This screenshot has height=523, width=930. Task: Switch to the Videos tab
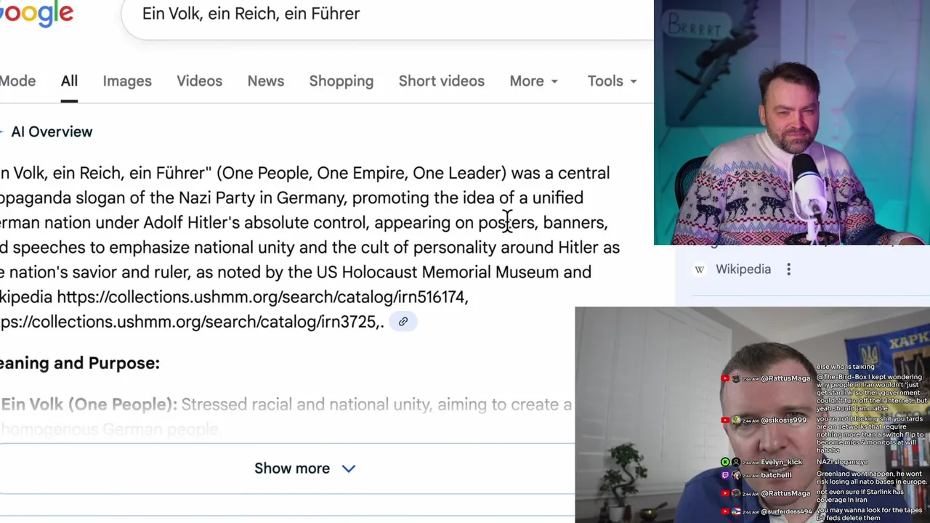pyautogui.click(x=199, y=81)
